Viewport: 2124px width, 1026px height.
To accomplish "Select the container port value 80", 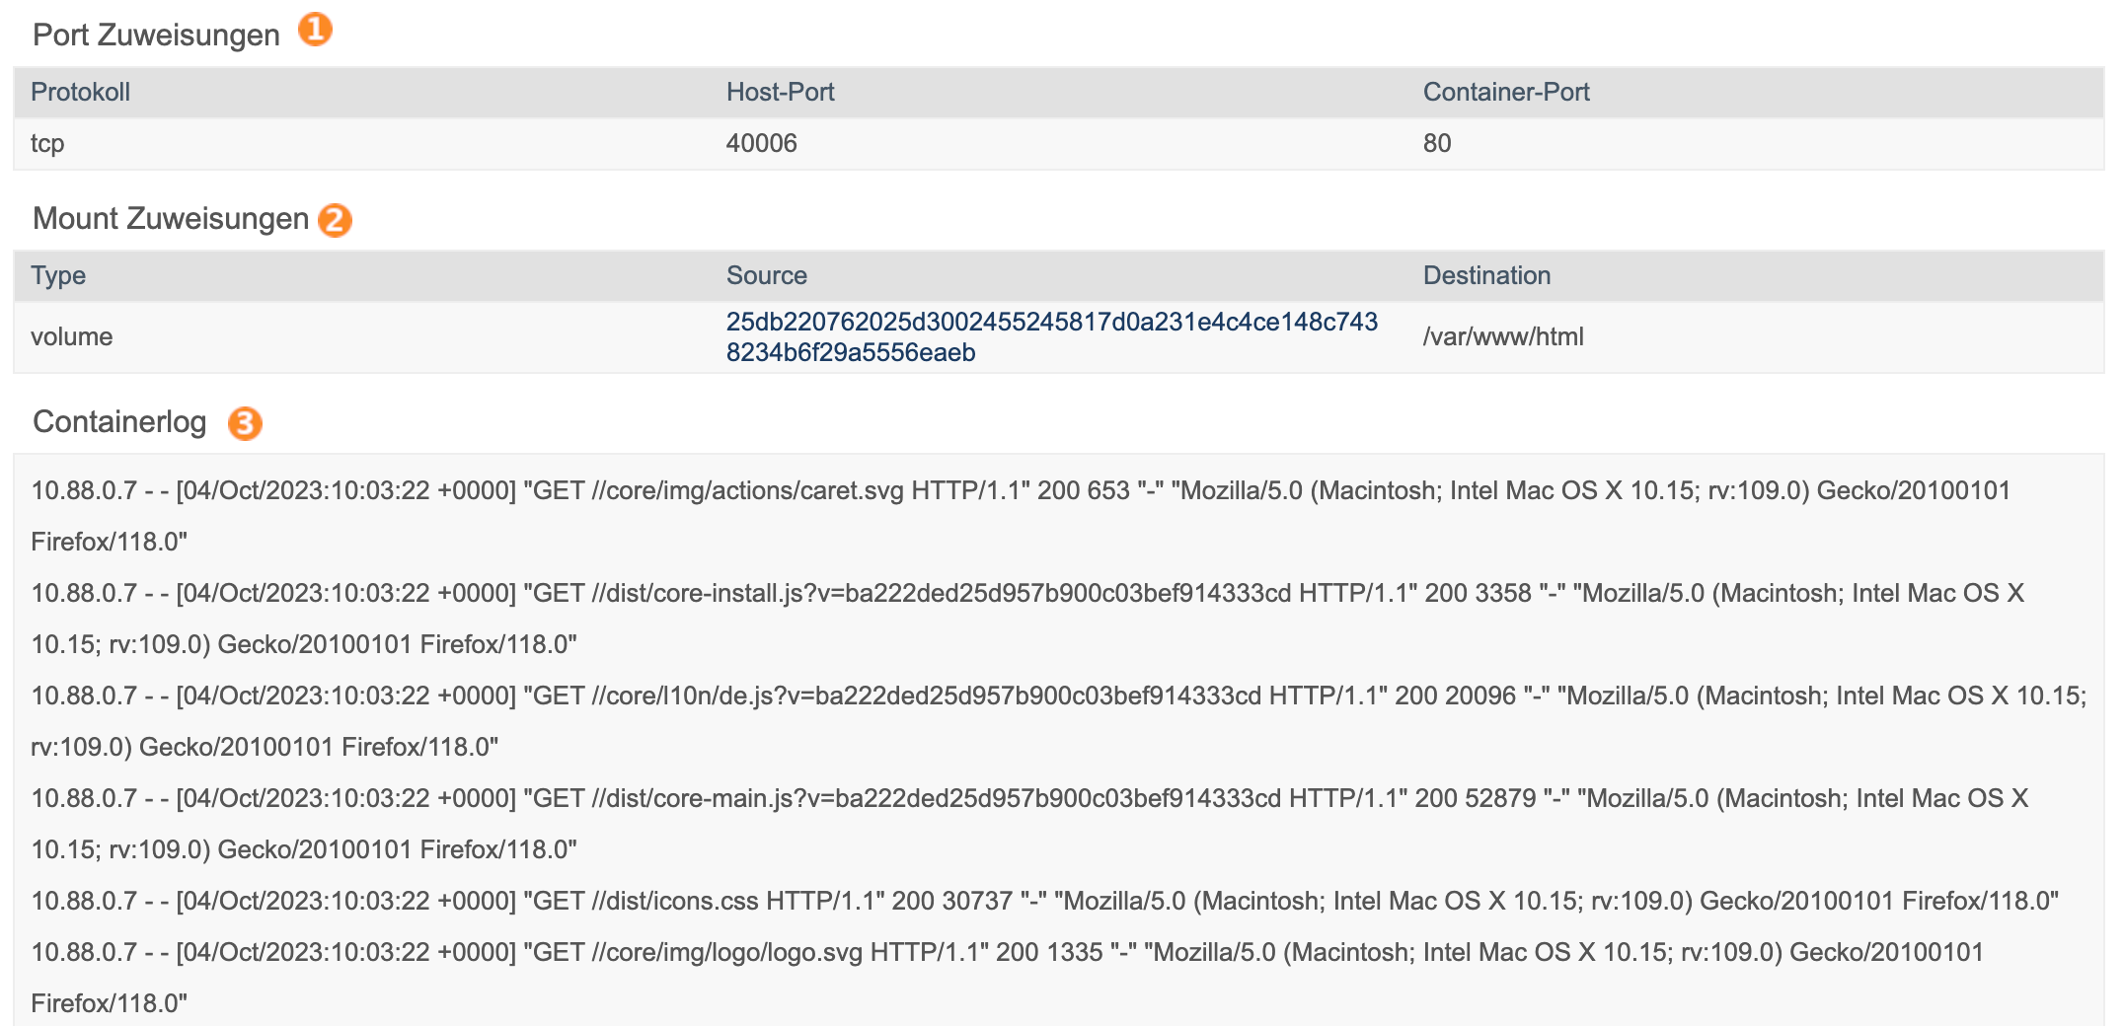I will 1436,143.
